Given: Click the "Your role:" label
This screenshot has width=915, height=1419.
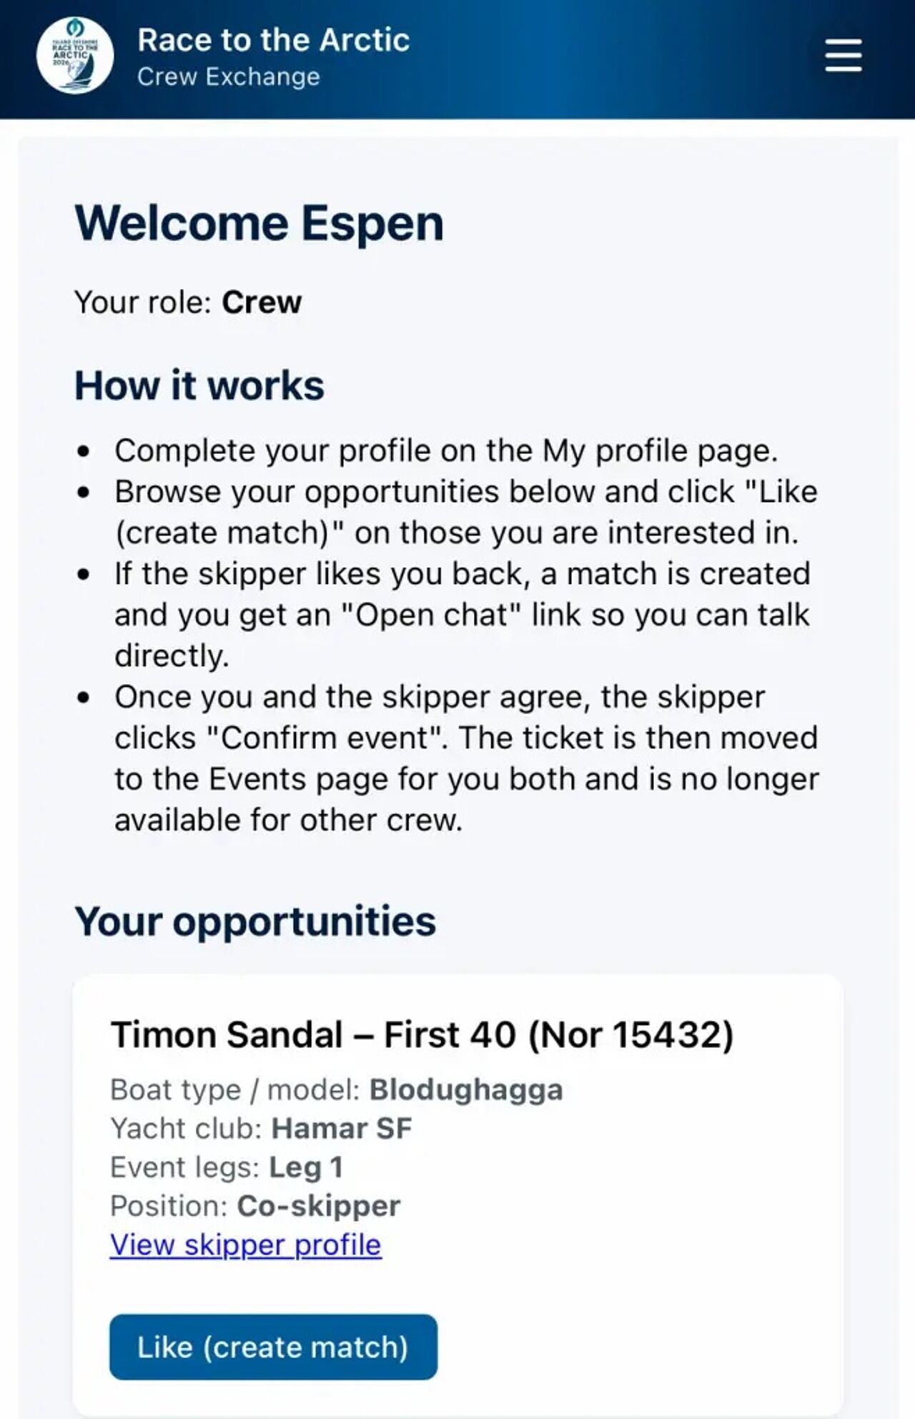Looking at the screenshot, I should pyautogui.click(x=143, y=302).
